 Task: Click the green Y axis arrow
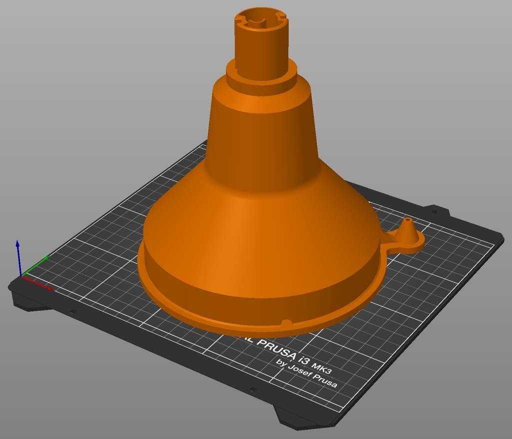[34, 266]
